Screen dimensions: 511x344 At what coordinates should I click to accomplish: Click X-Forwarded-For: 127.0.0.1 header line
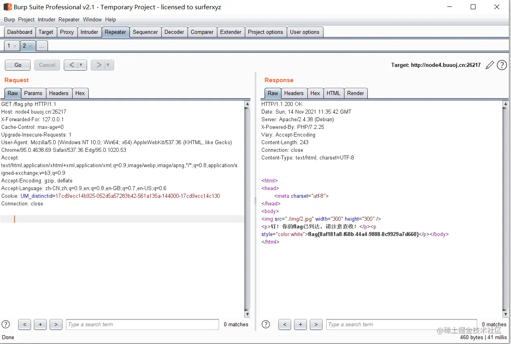[x=32, y=119]
